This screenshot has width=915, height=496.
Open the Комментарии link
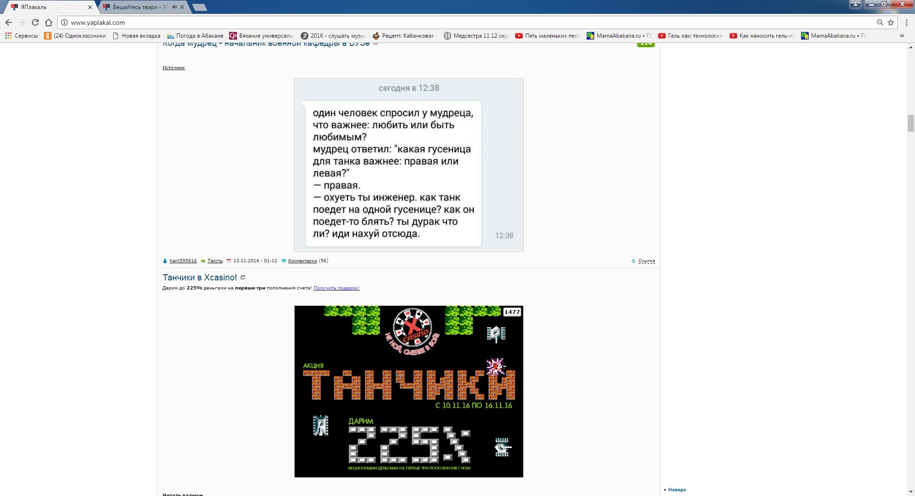[303, 261]
